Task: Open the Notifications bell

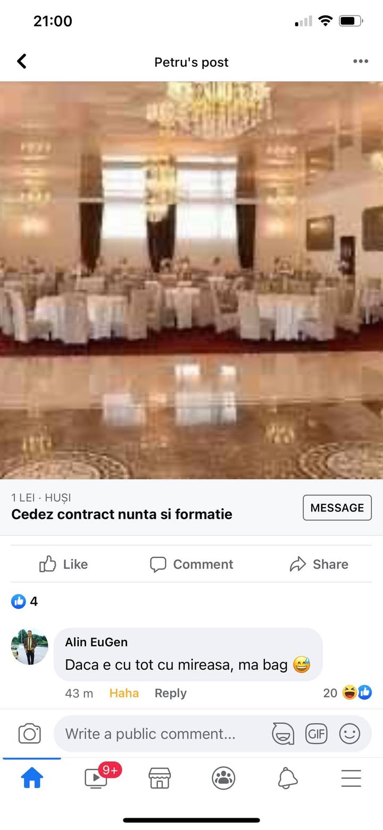Action: click(287, 778)
